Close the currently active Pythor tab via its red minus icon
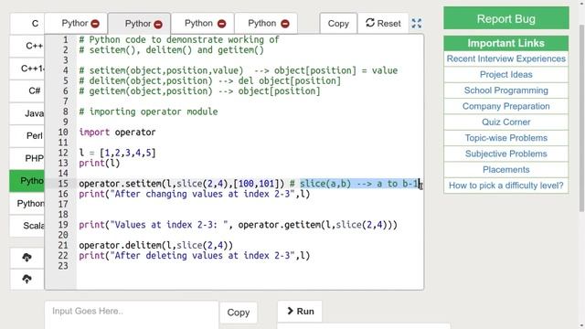 pos(158,25)
